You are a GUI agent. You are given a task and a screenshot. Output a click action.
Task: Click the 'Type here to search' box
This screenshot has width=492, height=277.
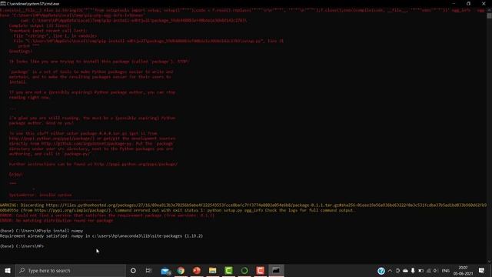[x=71, y=270]
